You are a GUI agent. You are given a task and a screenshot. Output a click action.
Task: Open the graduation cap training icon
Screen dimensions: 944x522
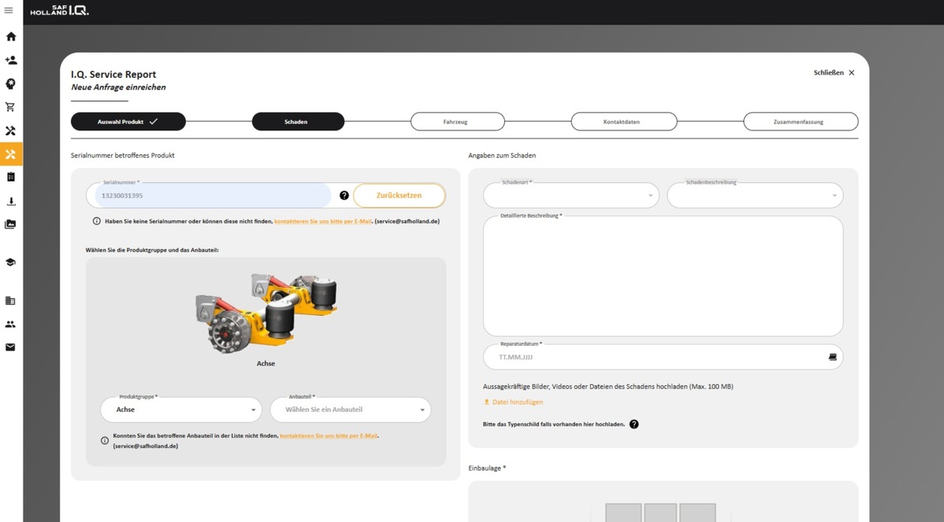click(10, 262)
